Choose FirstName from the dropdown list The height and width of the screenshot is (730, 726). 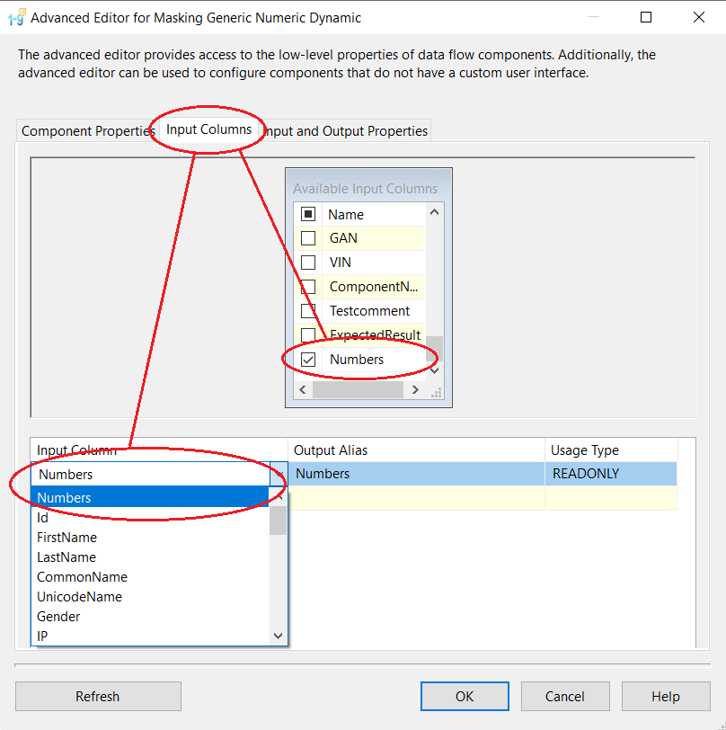[66, 538]
